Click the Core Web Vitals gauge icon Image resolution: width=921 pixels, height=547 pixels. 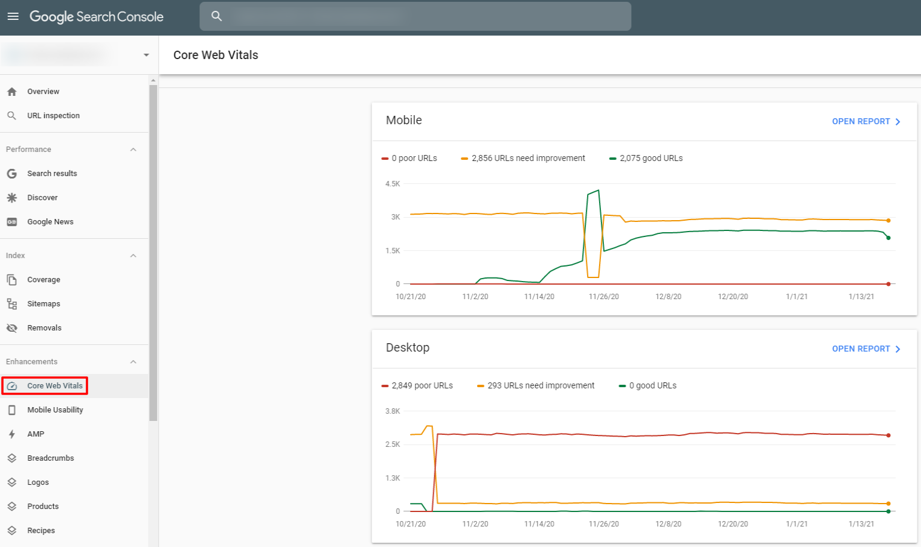[x=11, y=386]
